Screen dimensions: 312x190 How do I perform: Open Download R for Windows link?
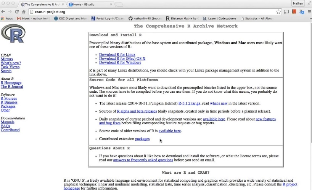tap(120, 62)
